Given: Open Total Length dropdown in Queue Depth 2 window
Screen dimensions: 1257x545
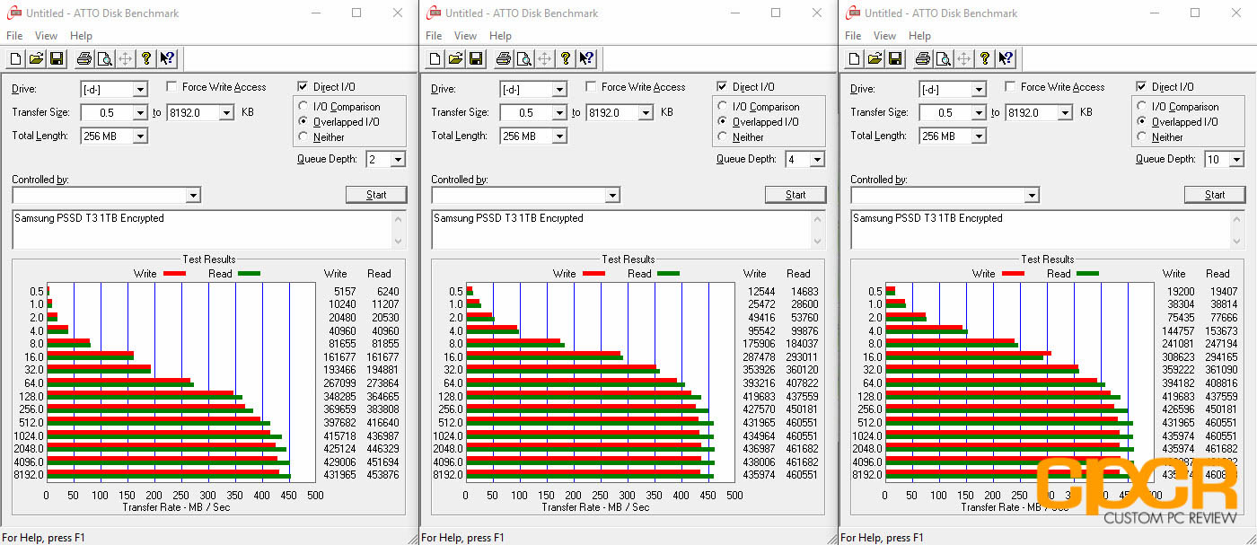Looking at the screenshot, I should (140, 136).
